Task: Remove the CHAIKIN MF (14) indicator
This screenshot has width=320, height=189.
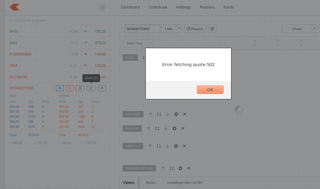Action: [189, 168]
